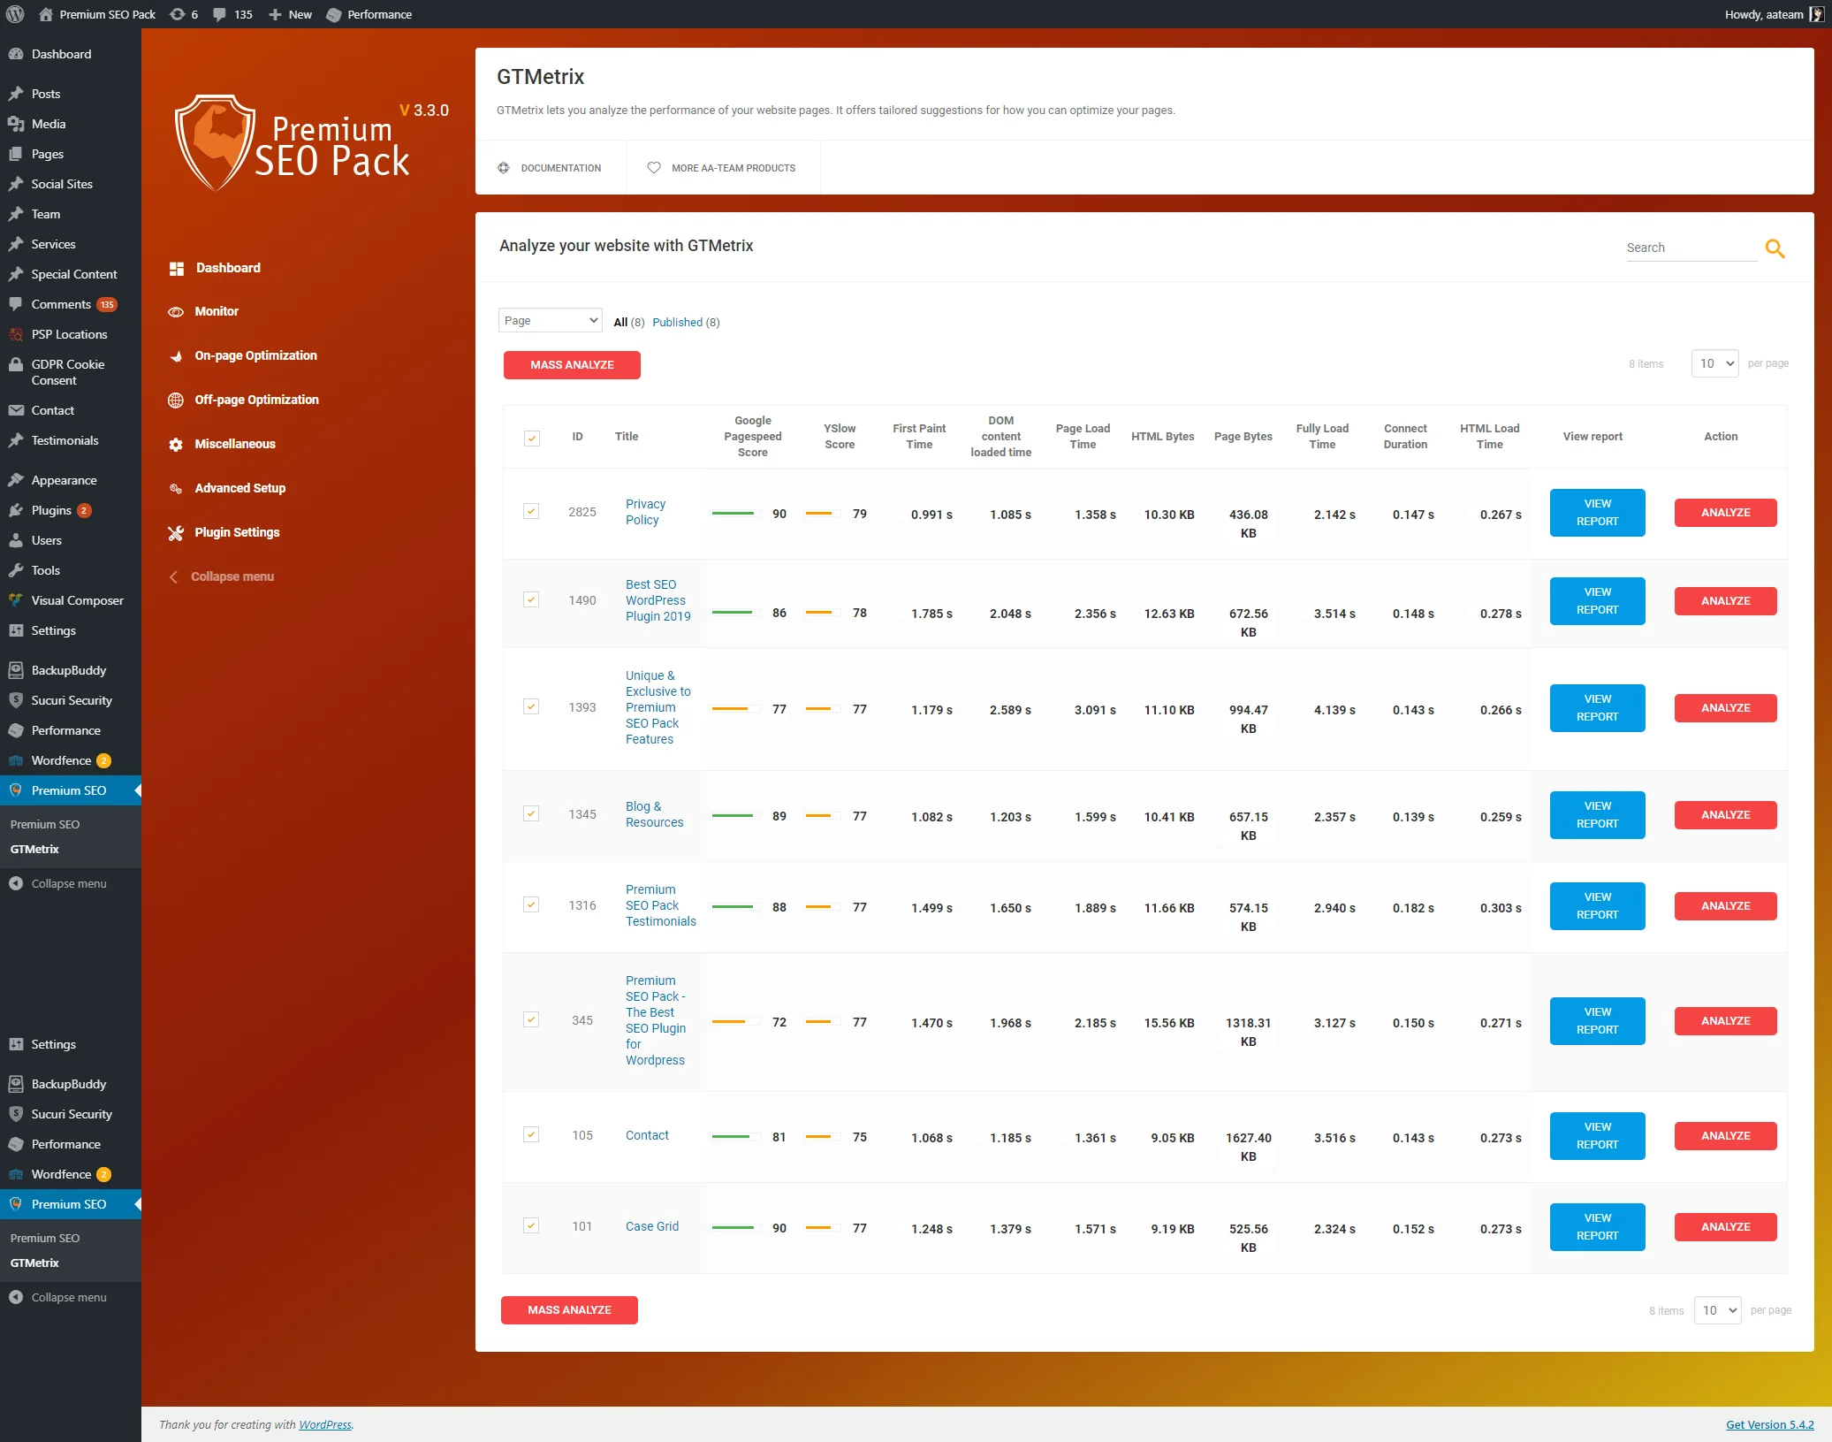Screen dimensions: 1832x1442
Task: Open Comments menu item with 135 badge
Action: pos(71,304)
